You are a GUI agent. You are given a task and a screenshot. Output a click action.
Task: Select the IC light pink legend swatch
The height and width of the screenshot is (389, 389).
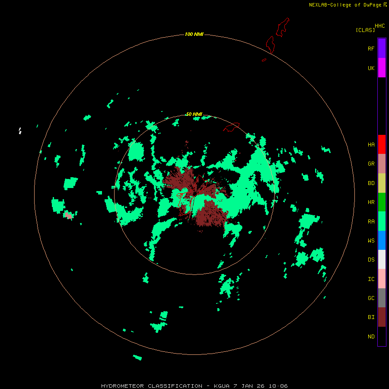pyautogui.click(x=382, y=279)
